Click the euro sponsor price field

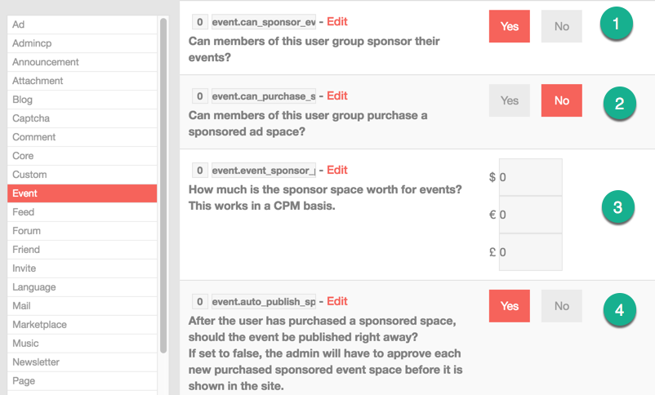pos(530,215)
